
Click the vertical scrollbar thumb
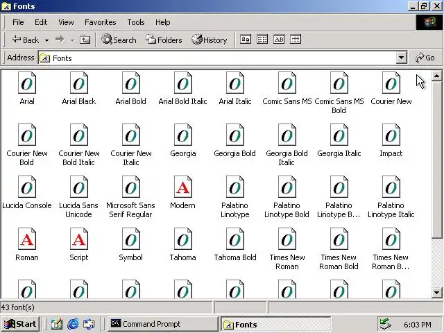coord(436,159)
